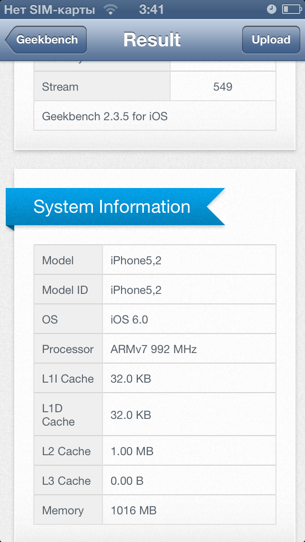Image resolution: width=305 pixels, height=542 pixels.
Task: Select the L3 Cache label
Action: click(66, 481)
